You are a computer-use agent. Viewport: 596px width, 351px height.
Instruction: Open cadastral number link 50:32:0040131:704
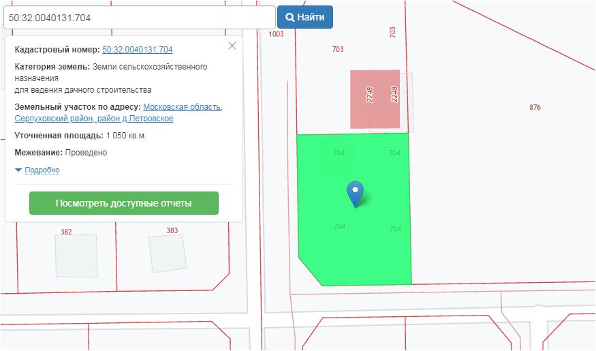pos(137,50)
